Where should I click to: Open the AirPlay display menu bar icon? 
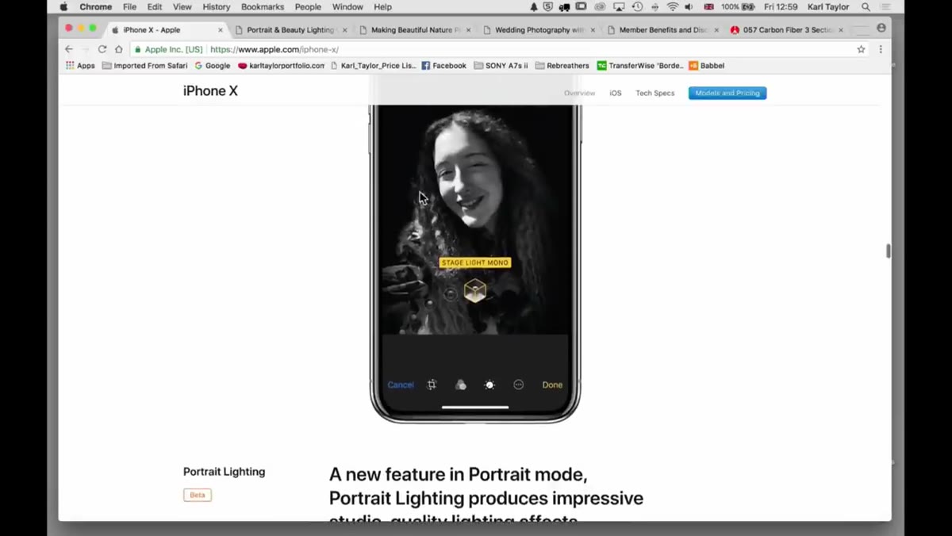(x=619, y=7)
